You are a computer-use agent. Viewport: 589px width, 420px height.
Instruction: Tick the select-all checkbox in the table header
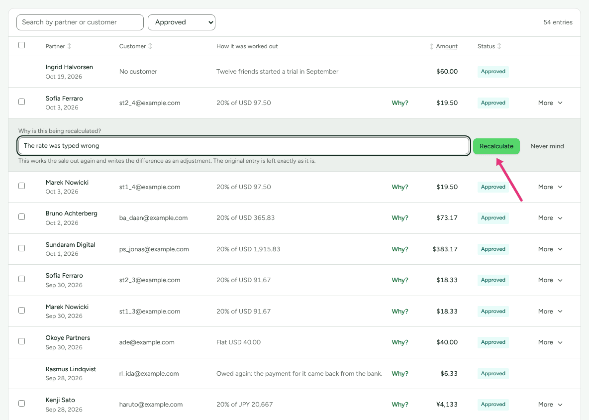(22, 45)
